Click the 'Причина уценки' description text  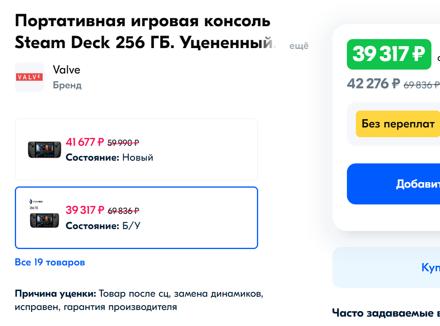(x=139, y=300)
